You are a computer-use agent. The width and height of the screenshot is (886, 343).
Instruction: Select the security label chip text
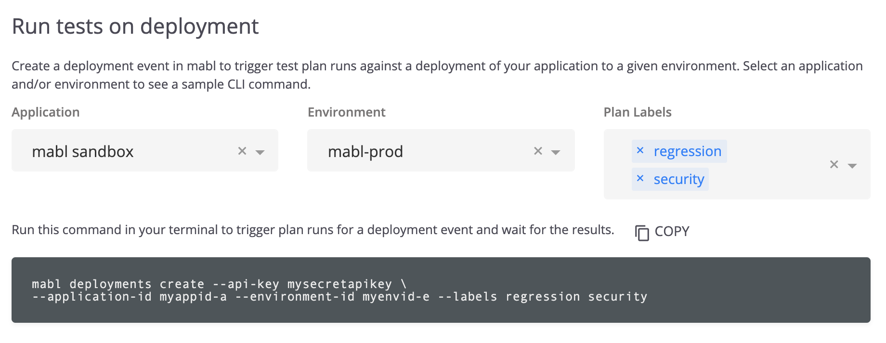coord(678,179)
